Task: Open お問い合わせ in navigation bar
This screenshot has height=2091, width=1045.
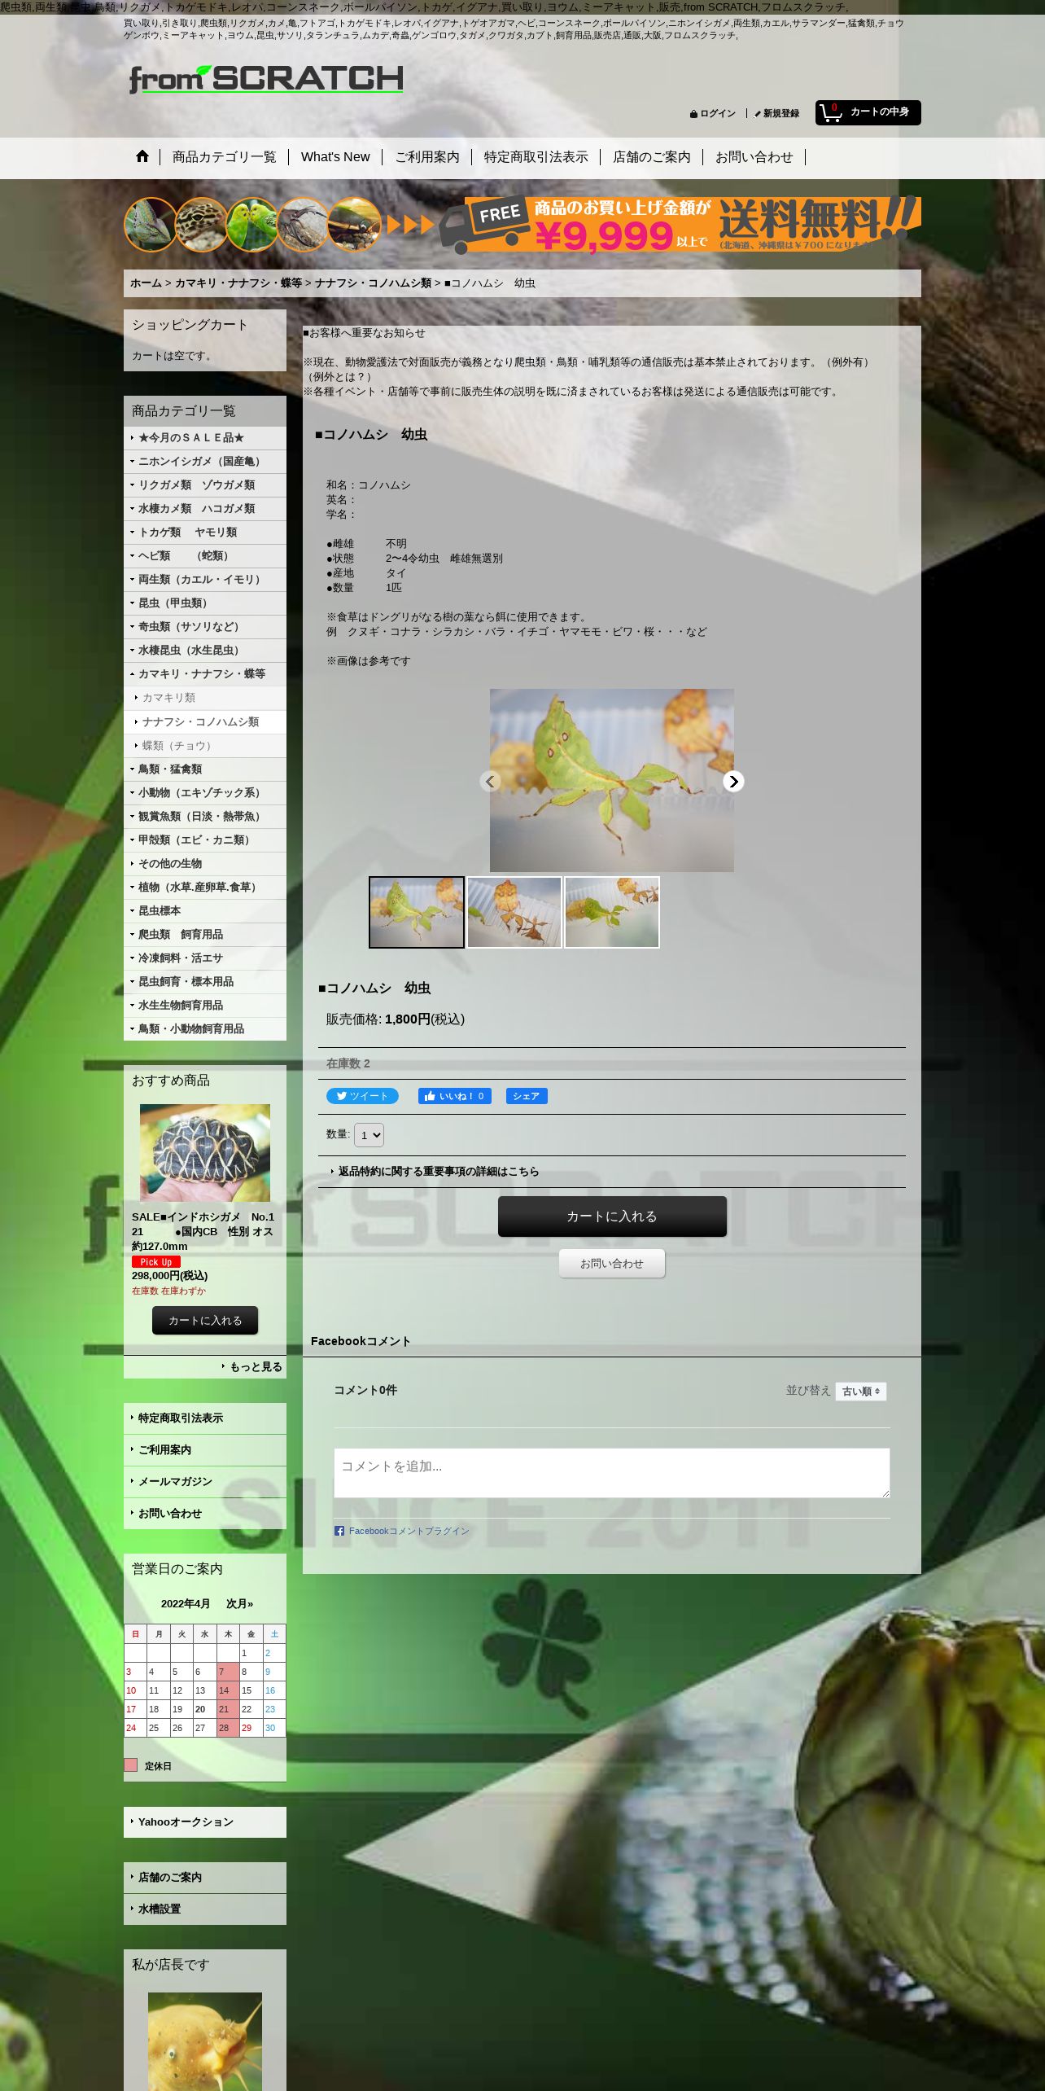Action: pyautogui.click(x=754, y=157)
